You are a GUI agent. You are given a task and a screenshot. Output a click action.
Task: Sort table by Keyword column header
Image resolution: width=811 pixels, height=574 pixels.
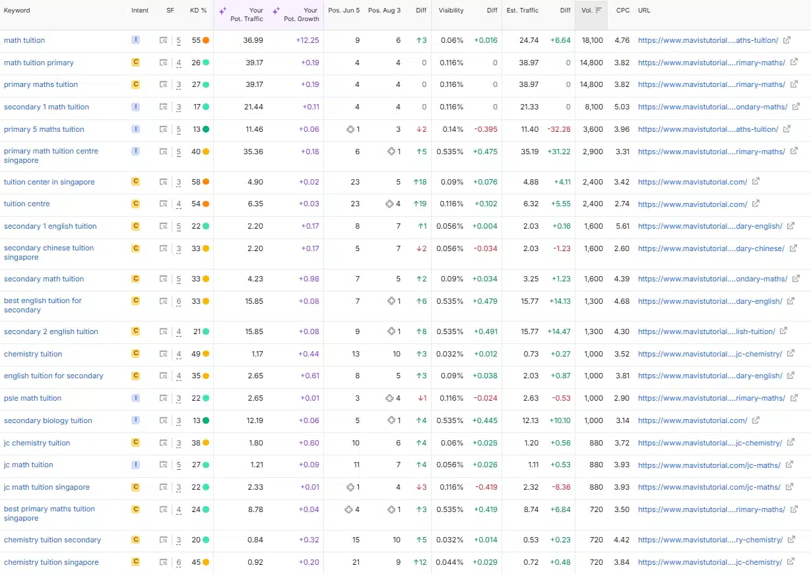pos(17,11)
